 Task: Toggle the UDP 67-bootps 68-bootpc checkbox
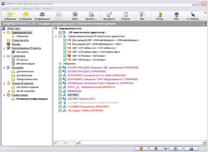pos(65,56)
